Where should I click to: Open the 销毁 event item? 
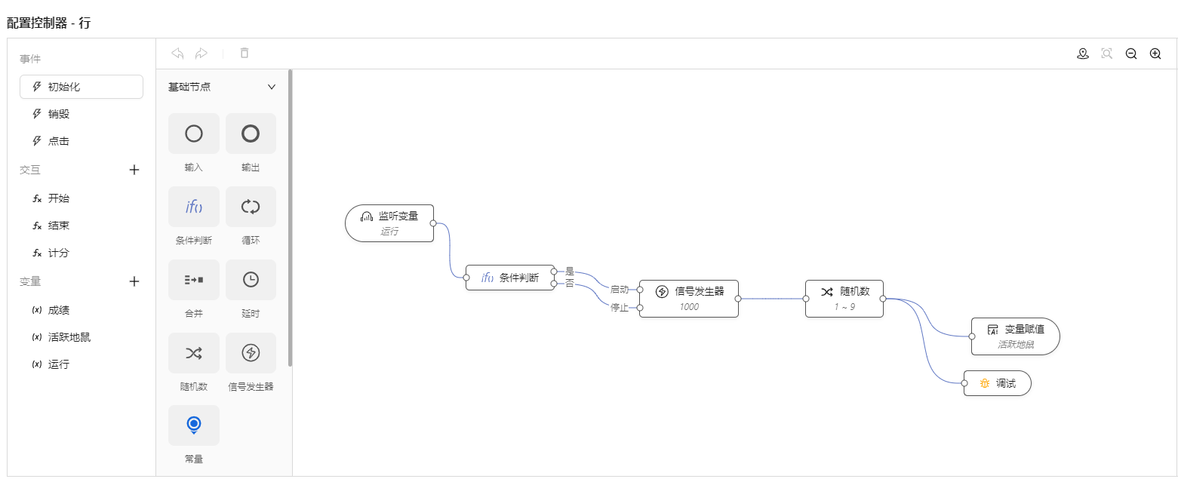(59, 114)
